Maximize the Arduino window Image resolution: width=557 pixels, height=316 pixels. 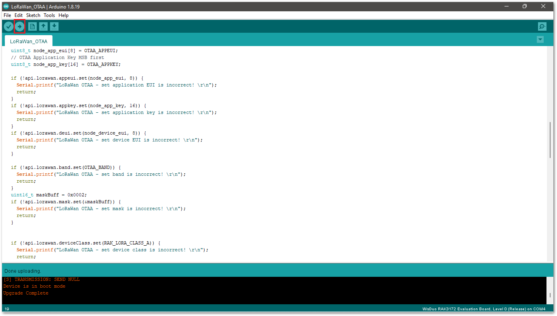(x=524, y=6)
